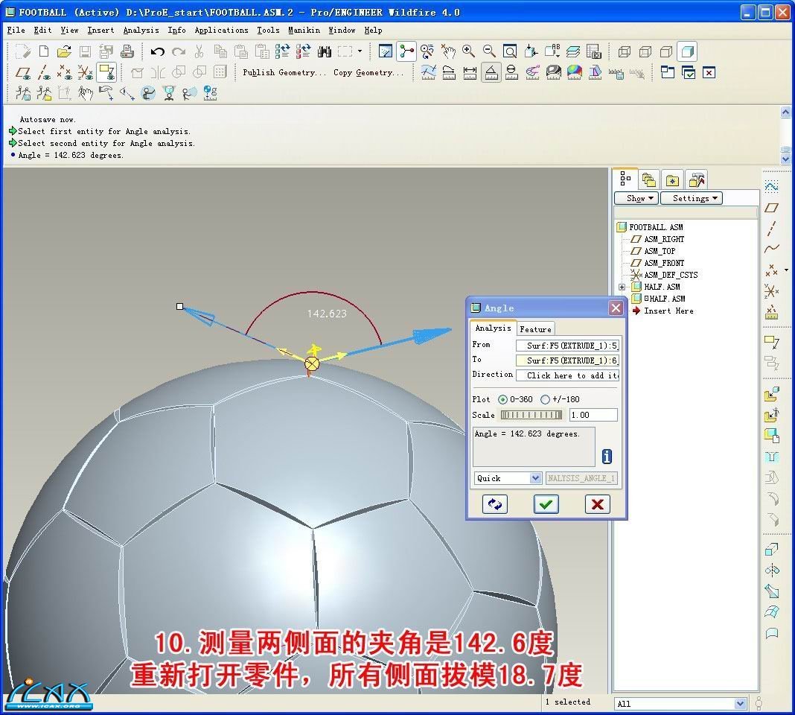Select the +/-180 plot radio button

[x=545, y=399]
